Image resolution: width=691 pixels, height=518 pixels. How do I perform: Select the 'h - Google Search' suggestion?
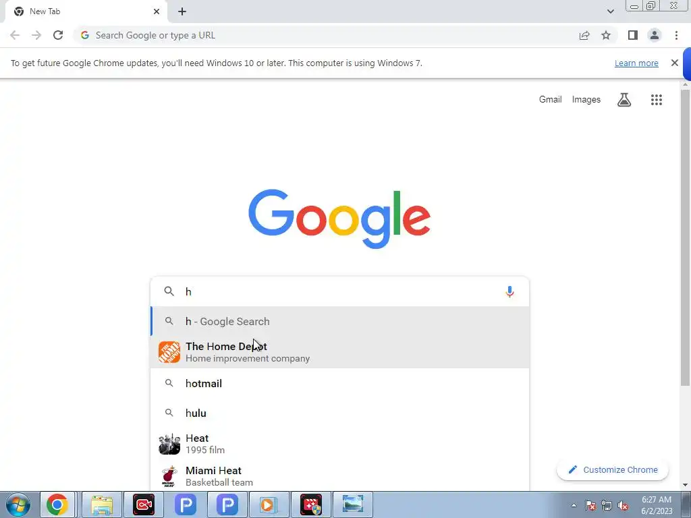340,321
